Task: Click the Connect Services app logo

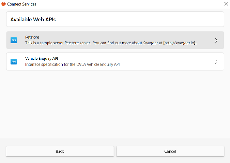Action: [3, 4]
